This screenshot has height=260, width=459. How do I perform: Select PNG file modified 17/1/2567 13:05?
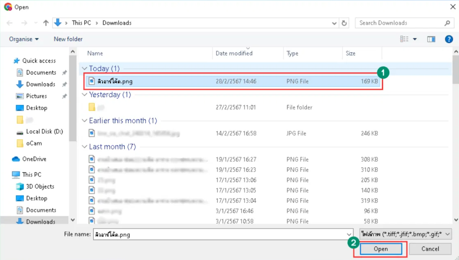pos(233,190)
